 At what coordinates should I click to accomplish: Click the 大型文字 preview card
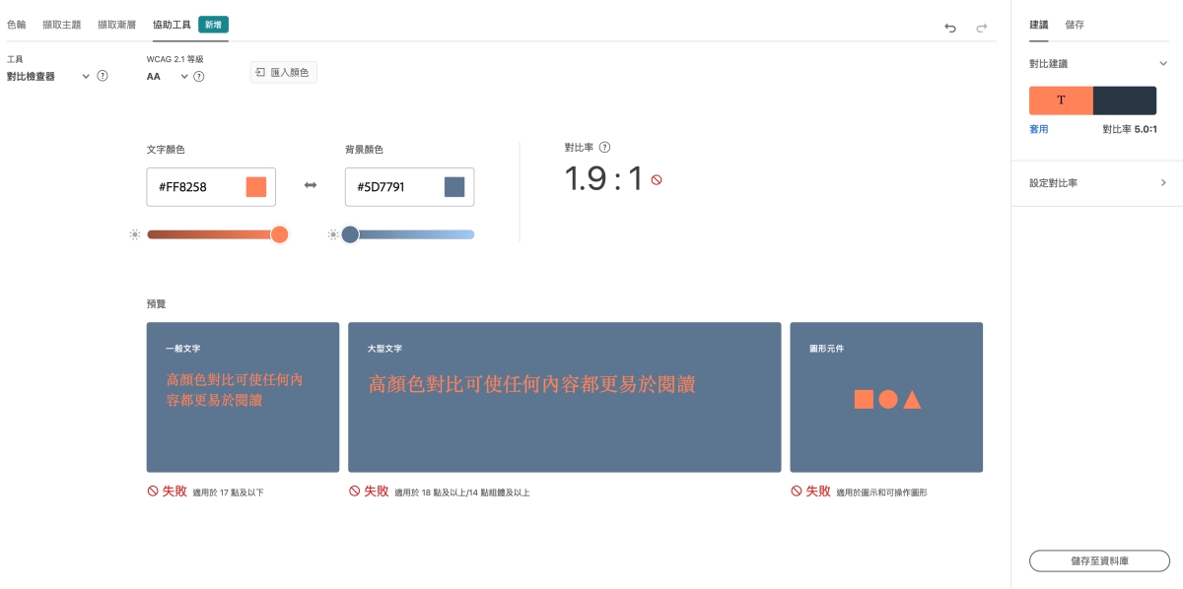pos(565,397)
